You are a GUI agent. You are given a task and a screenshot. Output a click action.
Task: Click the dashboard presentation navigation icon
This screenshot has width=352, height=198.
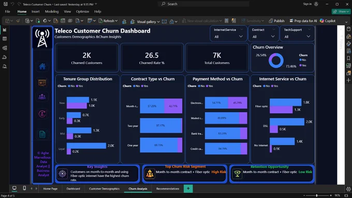tap(42, 83)
